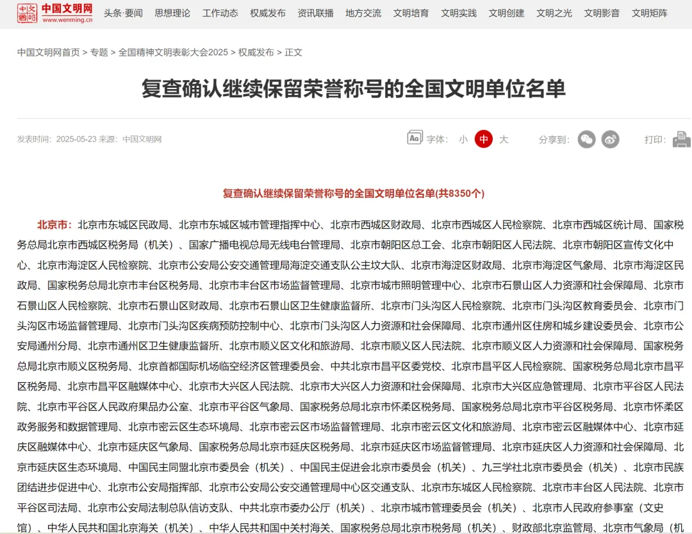The image size is (692, 534).
Task: Click 中华人民共和国中关村海关 text
Action: click(270, 528)
